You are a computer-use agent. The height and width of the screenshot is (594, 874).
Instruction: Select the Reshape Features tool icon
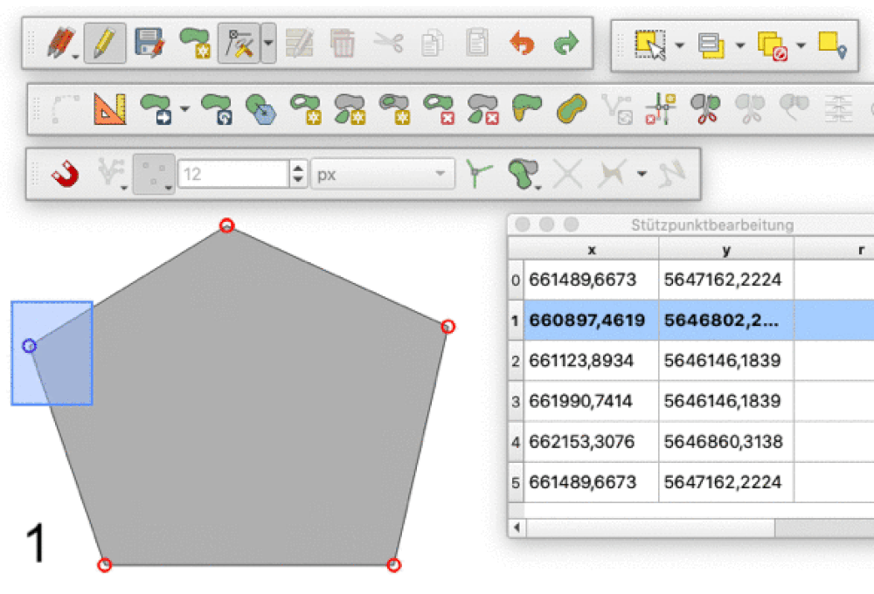point(524,109)
